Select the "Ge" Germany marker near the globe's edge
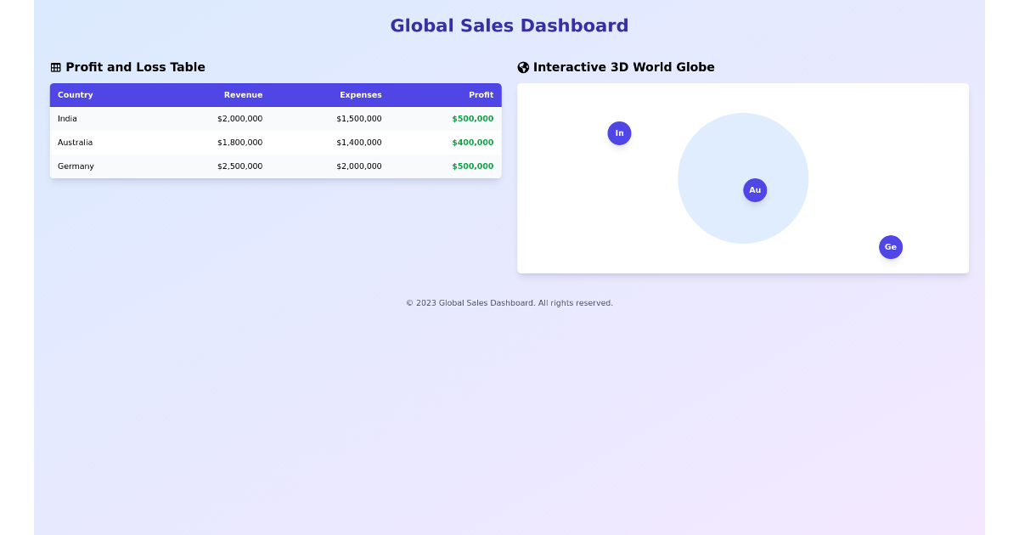This screenshot has width=1019, height=535. (x=891, y=247)
